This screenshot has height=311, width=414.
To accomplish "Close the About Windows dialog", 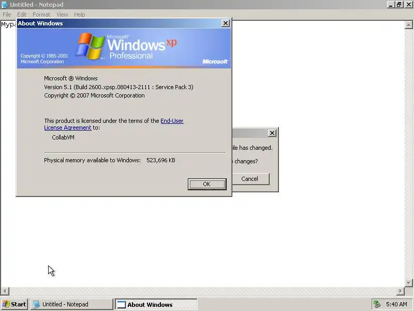I will tap(226, 23).
